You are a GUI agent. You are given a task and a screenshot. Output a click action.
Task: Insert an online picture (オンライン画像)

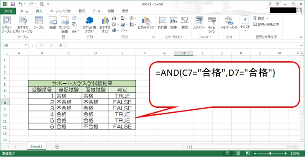65,24
